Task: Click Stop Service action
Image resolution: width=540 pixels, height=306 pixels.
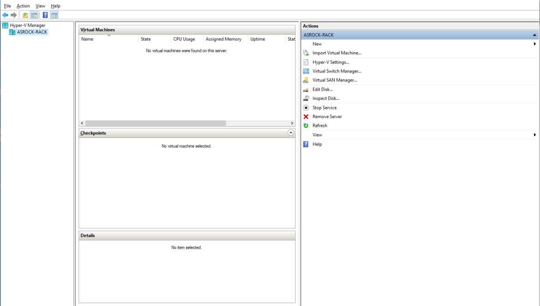Action: pyautogui.click(x=324, y=108)
